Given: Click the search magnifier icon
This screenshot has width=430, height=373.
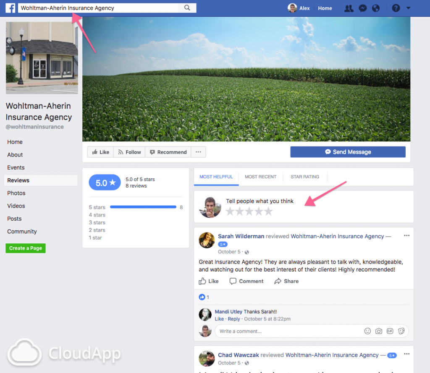Looking at the screenshot, I should click(187, 8).
